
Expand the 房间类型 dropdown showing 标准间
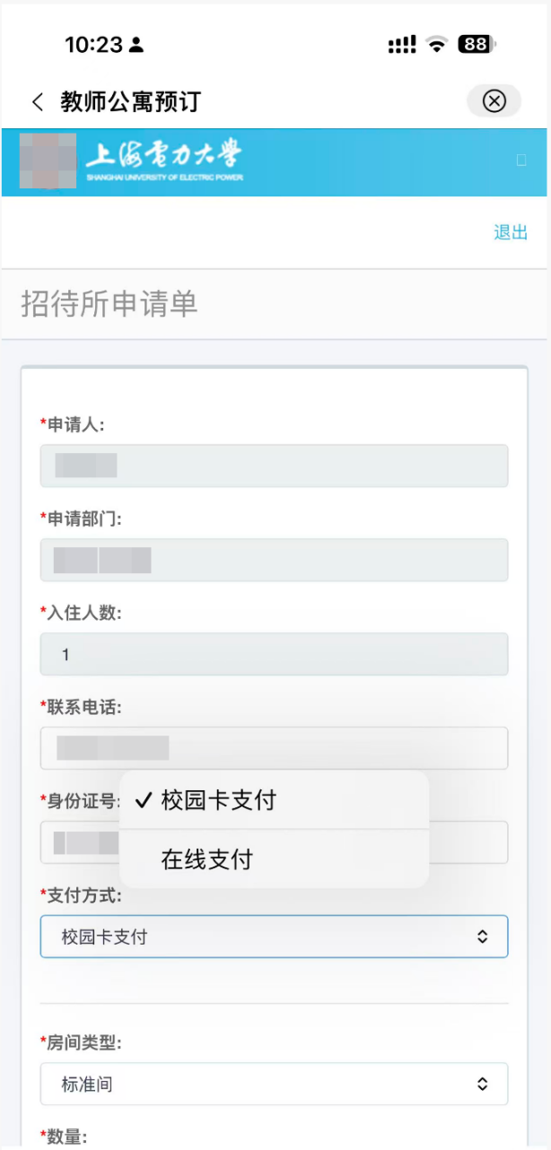coord(274,1084)
